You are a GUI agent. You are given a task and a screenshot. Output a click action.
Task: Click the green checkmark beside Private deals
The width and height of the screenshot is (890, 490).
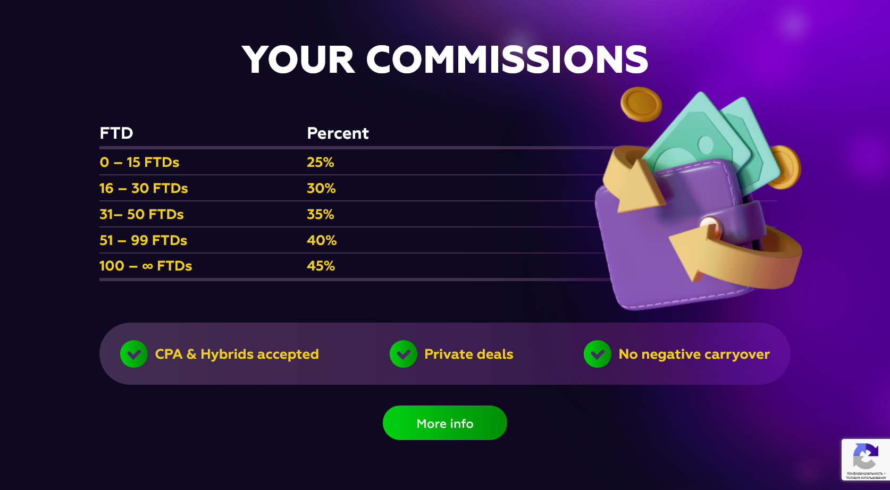(403, 354)
